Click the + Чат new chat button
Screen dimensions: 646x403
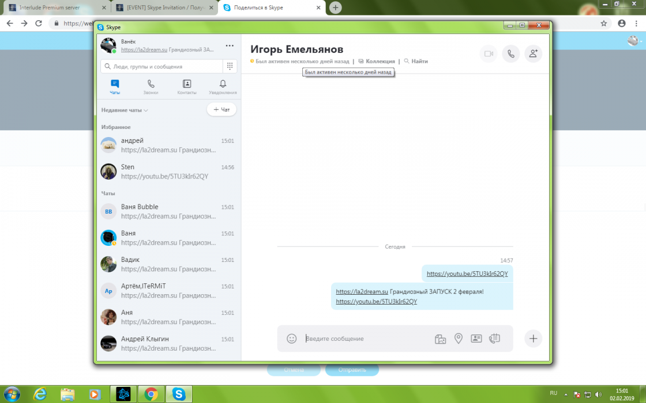[x=221, y=109]
